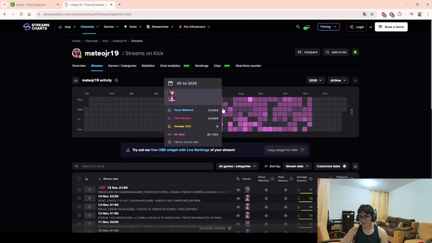Click the Copy widget for OBS button
This screenshot has height=243, width=432.
286,150
